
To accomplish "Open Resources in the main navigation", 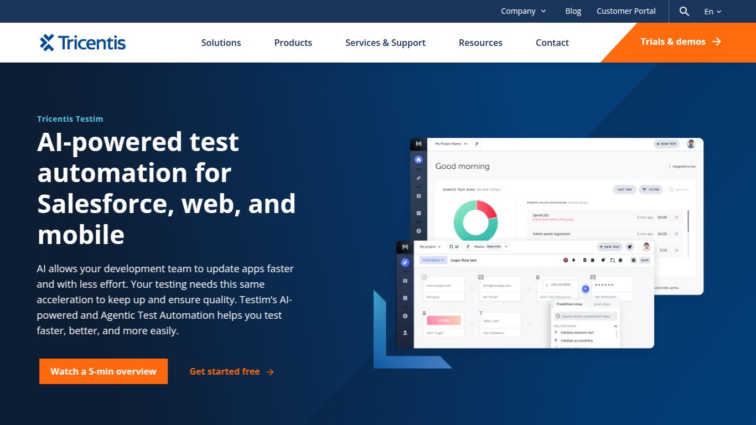I will point(480,43).
